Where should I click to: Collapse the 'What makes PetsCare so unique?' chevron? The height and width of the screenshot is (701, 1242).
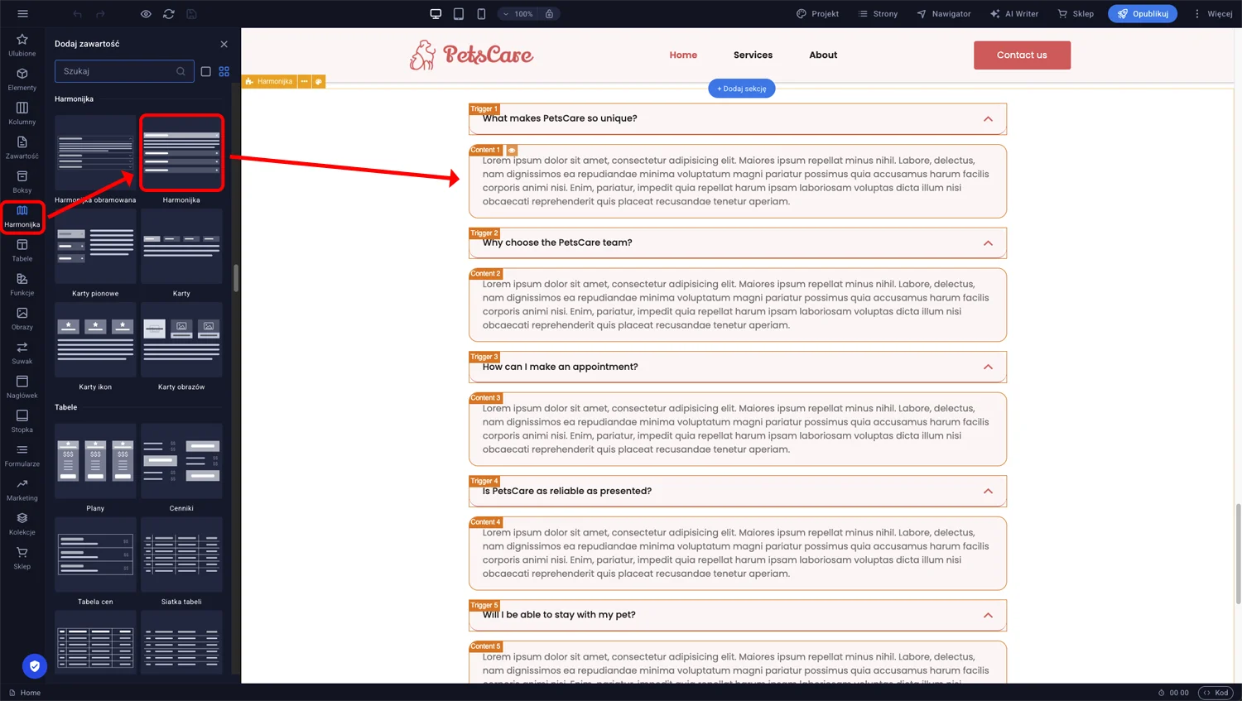click(x=988, y=119)
